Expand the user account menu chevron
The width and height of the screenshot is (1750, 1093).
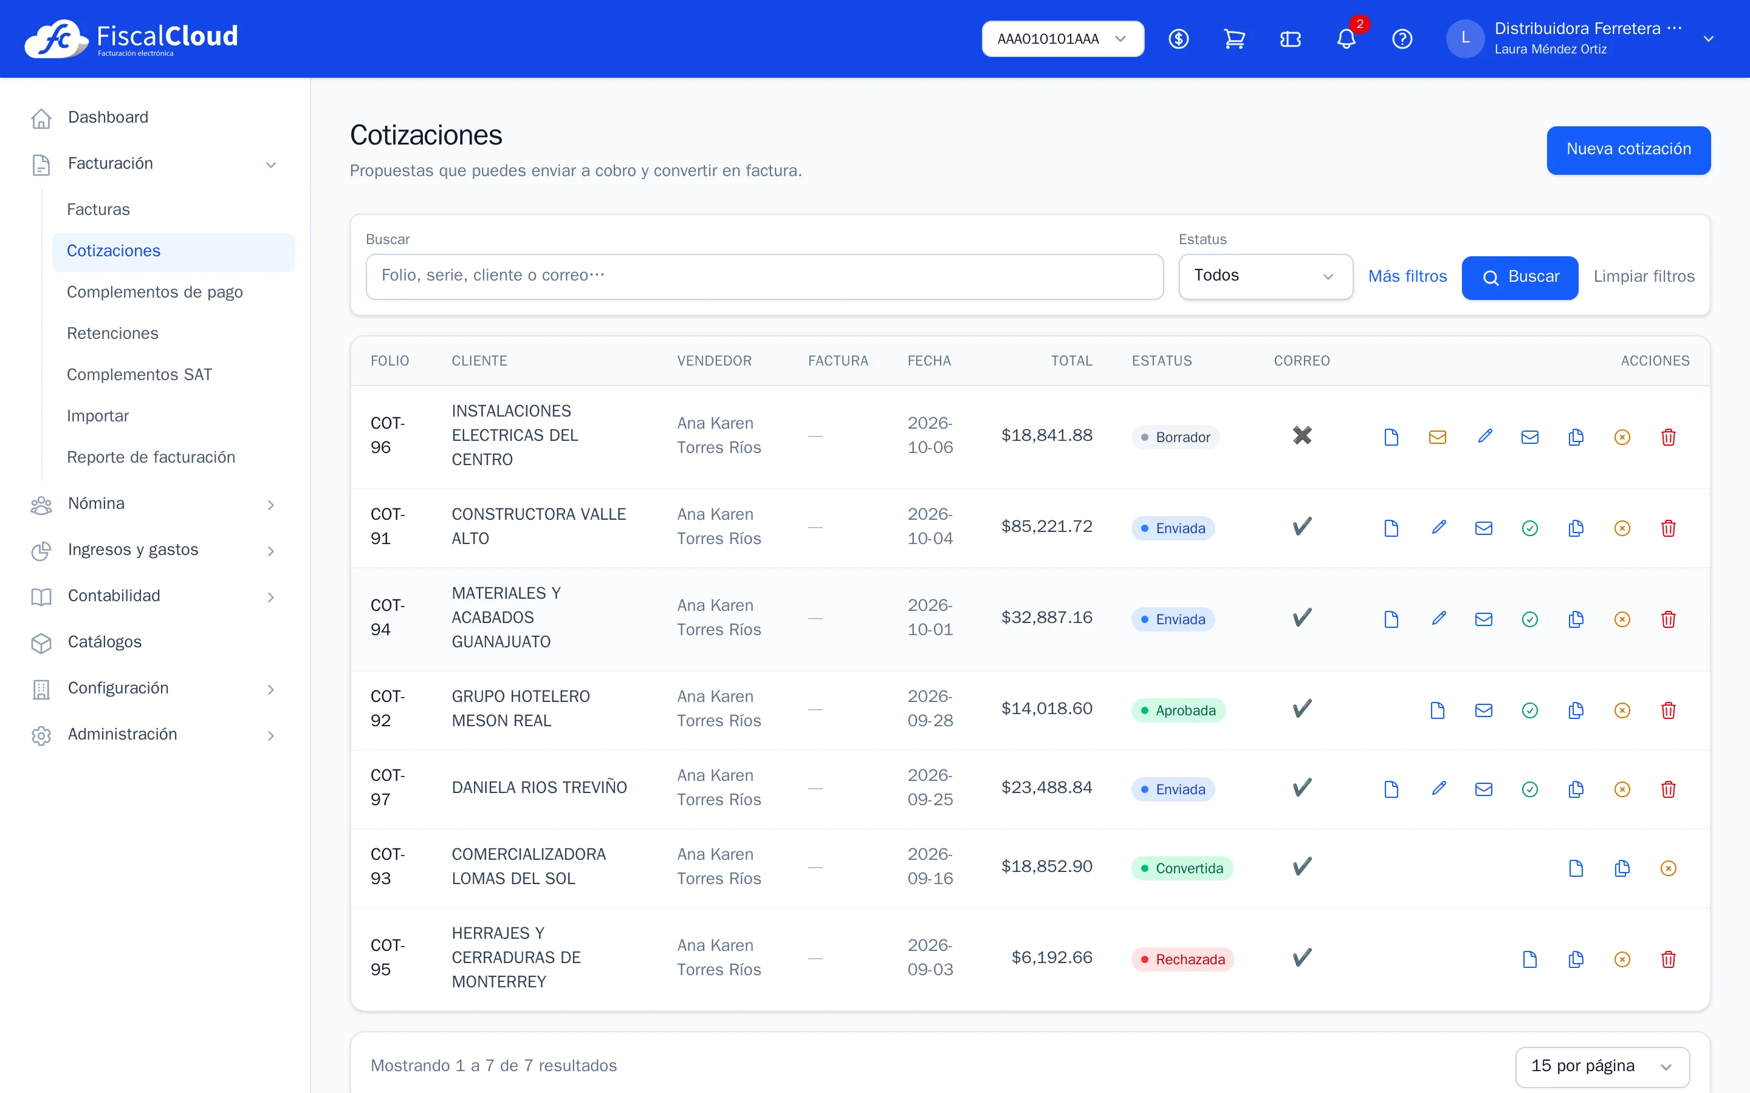click(x=1709, y=39)
